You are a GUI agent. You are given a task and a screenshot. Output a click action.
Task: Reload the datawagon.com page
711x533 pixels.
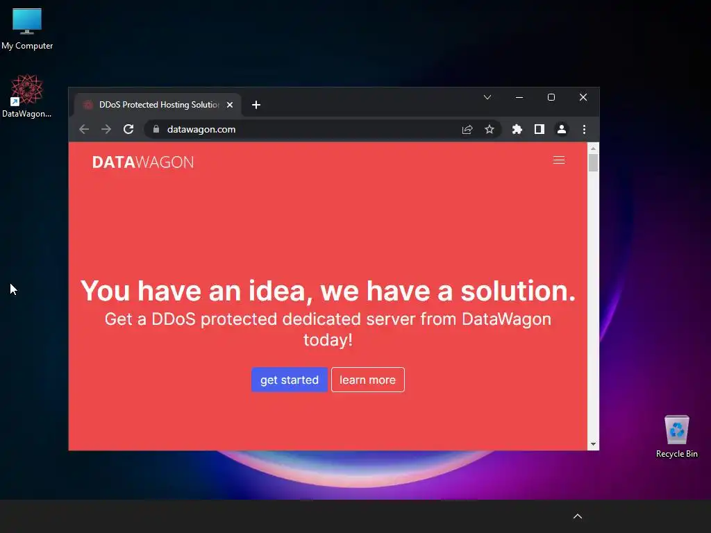(x=128, y=129)
